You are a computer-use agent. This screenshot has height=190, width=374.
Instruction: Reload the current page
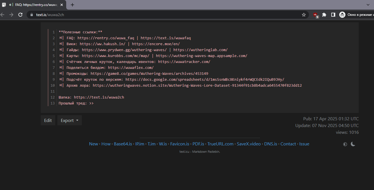(20, 15)
